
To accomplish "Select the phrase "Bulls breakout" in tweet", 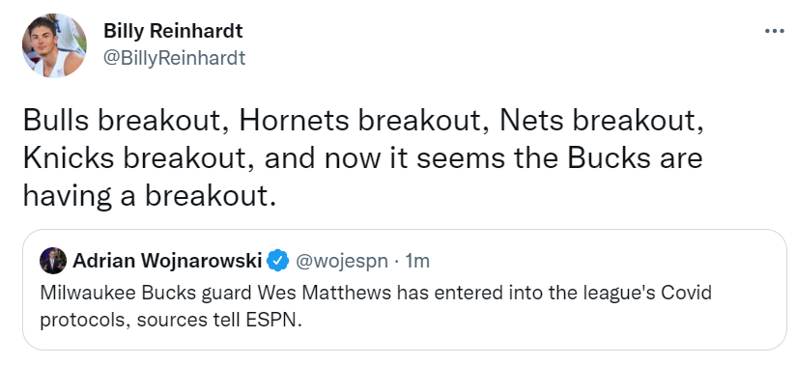I will pyautogui.click(x=125, y=121).
